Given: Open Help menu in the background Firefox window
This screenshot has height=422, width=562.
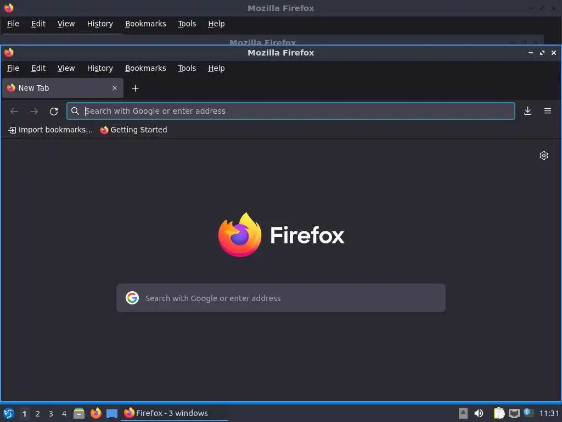Looking at the screenshot, I should [216, 24].
